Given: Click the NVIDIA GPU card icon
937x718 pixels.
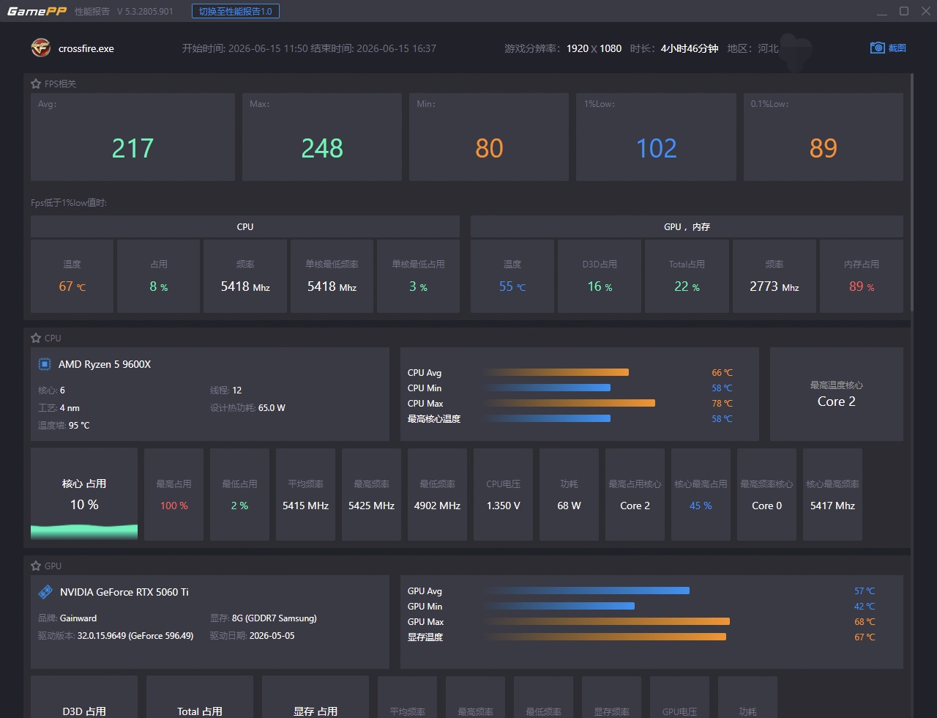Looking at the screenshot, I should pyautogui.click(x=45, y=591).
